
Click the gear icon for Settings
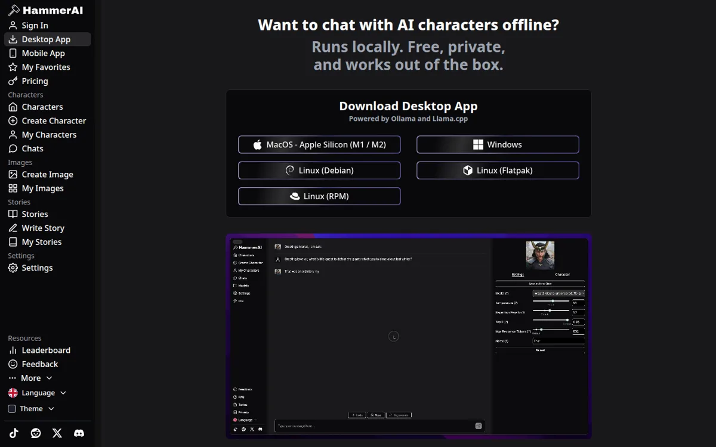point(13,268)
